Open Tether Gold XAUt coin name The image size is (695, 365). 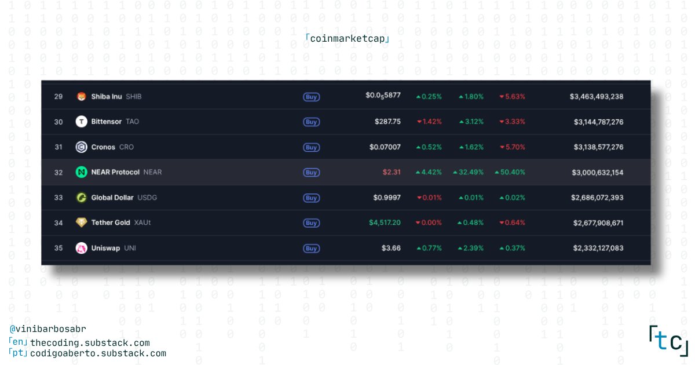click(121, 222)
